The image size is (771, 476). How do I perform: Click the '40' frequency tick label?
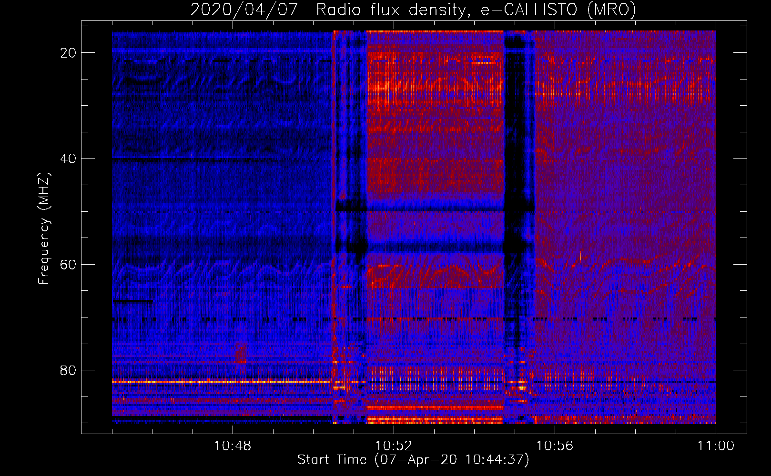tap(68, 159)
